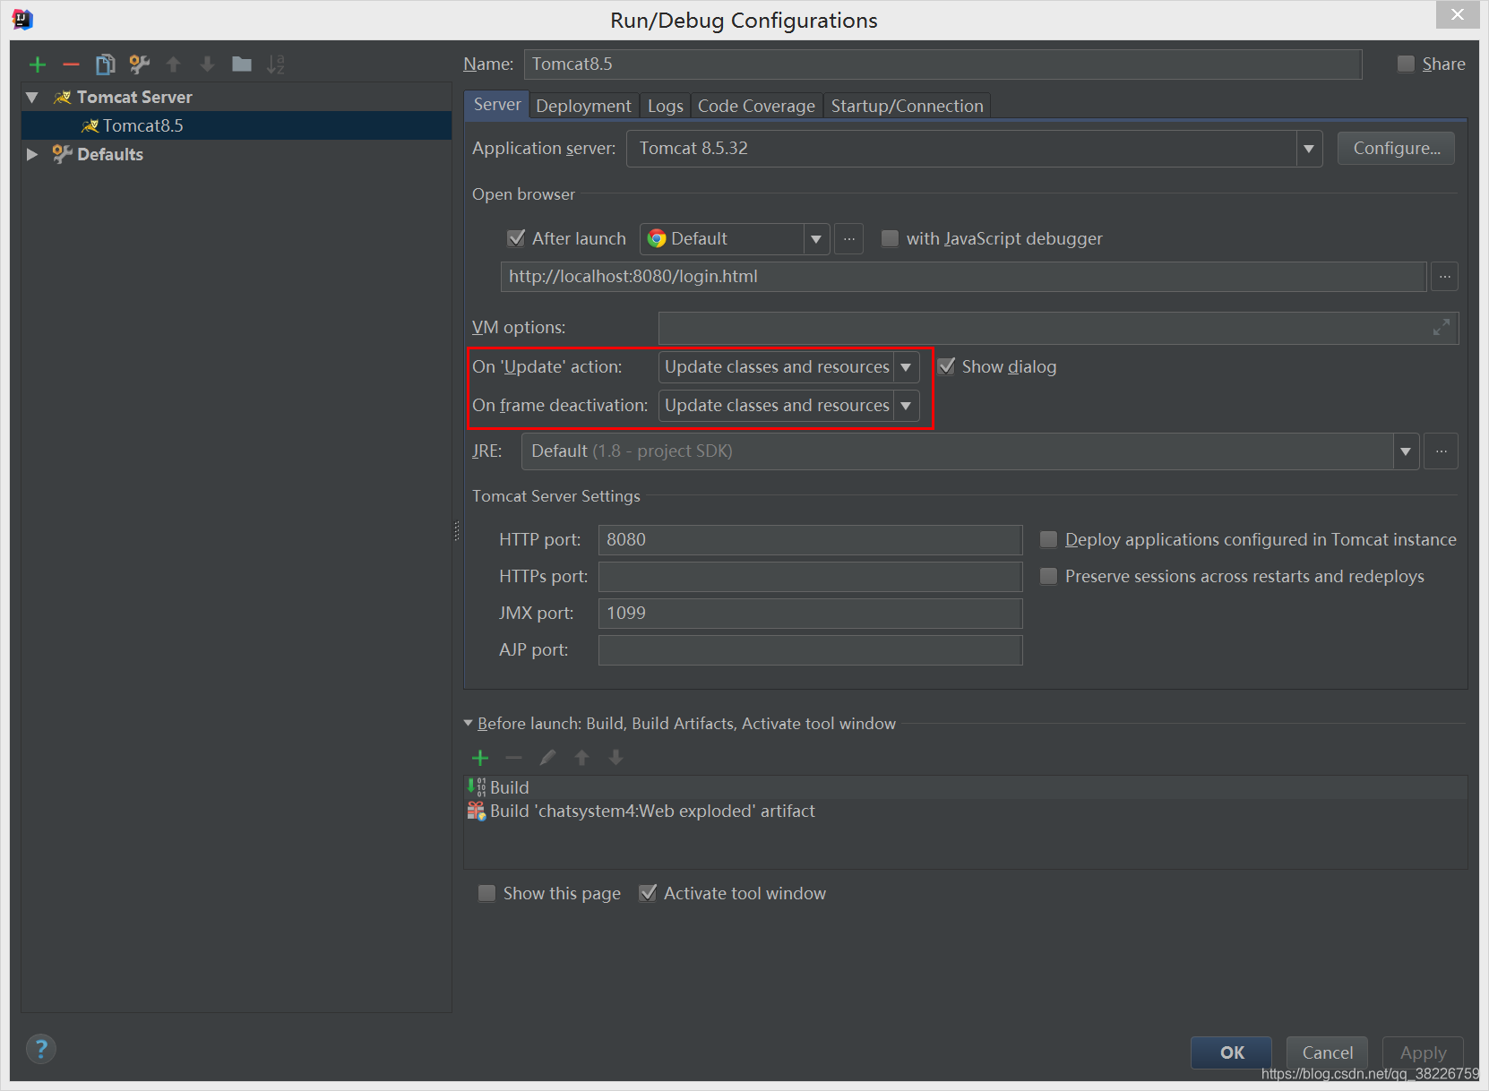Create new configuration folder
Image resolution: width=1489 pixels, height=1091 pixels.
point(242,64)
